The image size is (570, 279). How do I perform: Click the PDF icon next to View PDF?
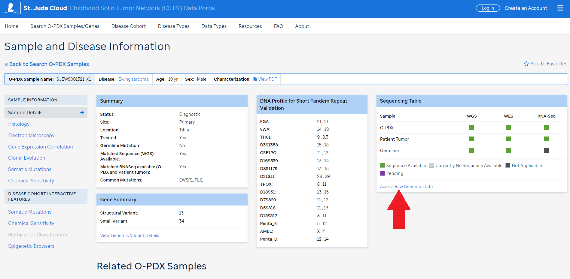tap(255, 79)
